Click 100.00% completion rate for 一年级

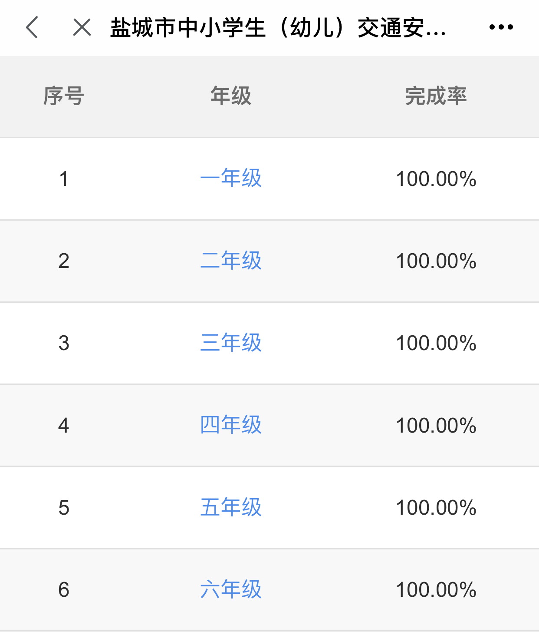point(436,179)
